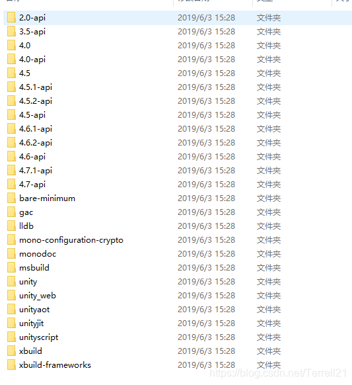Click the 4.7.1-api folder name
This screenshot has width=352, height=385.
coord(36,171)
